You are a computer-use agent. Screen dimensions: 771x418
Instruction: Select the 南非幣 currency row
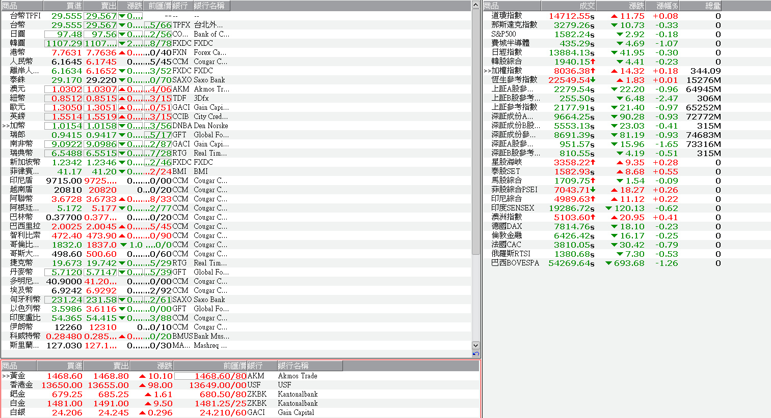coord(236,144)
